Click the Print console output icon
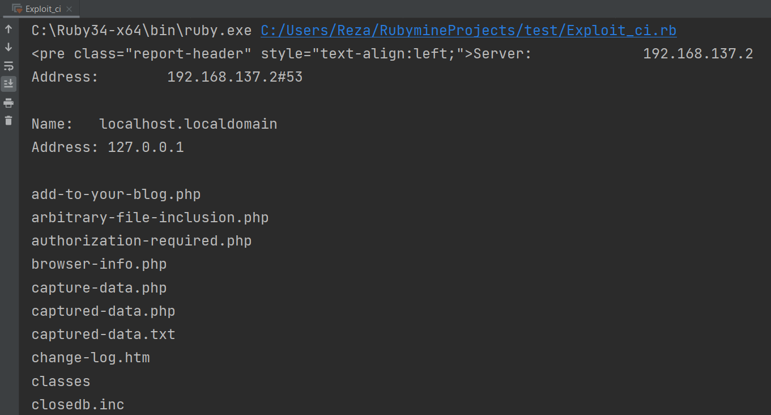 8,103
